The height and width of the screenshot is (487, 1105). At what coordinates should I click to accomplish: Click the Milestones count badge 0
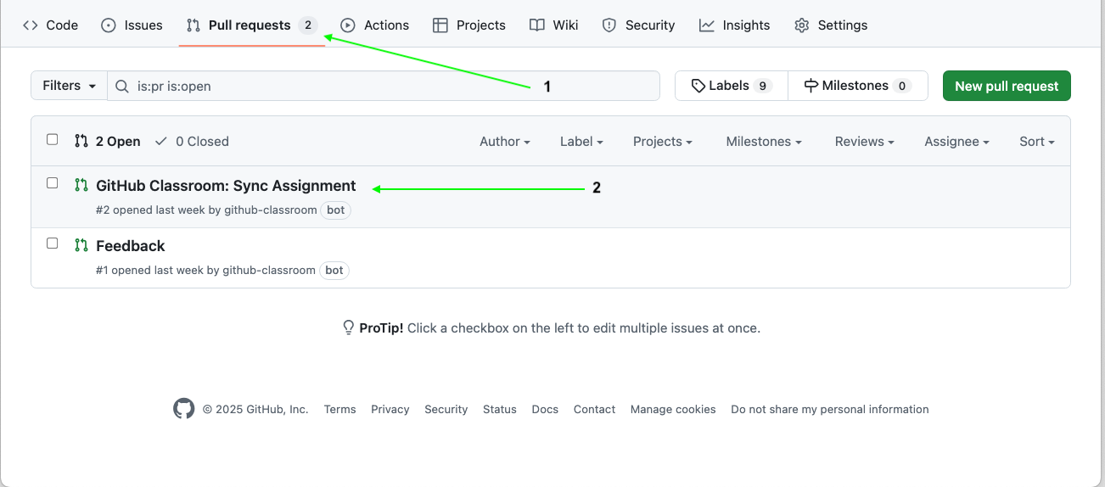coord(902,86)
